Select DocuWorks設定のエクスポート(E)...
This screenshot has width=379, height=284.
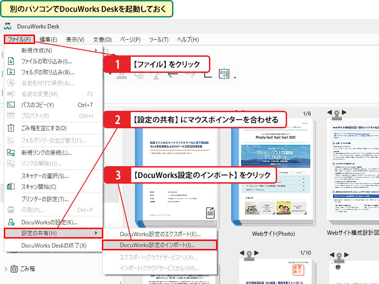160,234
